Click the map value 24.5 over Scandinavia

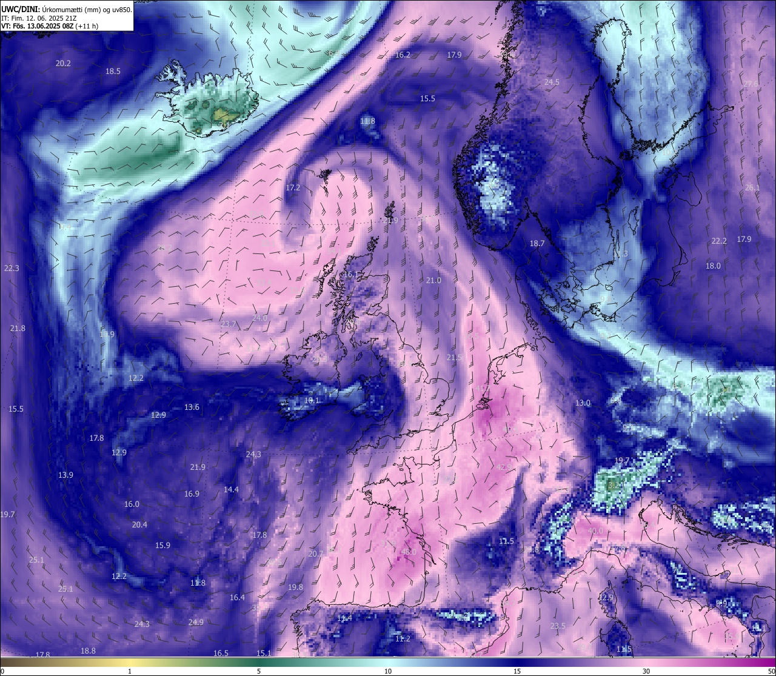click(552, 82)
